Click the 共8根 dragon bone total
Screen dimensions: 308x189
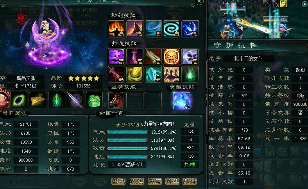[190, 164]
